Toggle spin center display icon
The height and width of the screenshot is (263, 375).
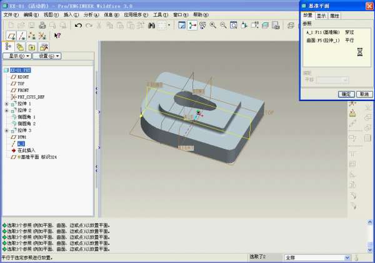tap(192, 26)
